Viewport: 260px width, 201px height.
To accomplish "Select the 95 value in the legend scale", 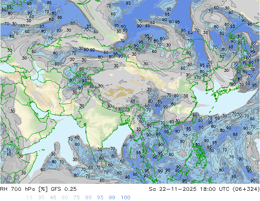I will (100, 198).
